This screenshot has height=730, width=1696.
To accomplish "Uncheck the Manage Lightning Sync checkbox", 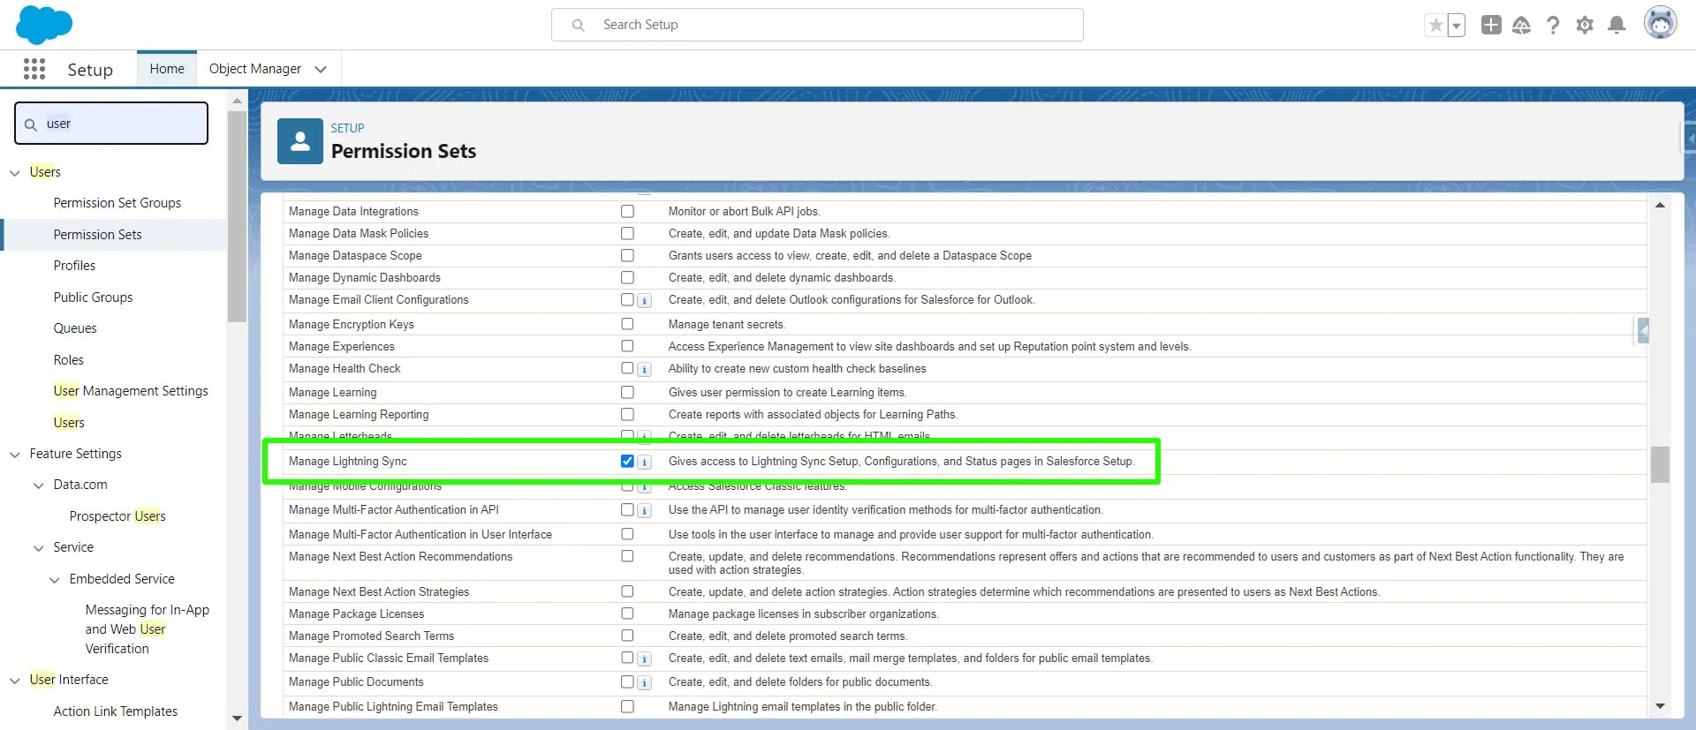I will coord(627,461).
